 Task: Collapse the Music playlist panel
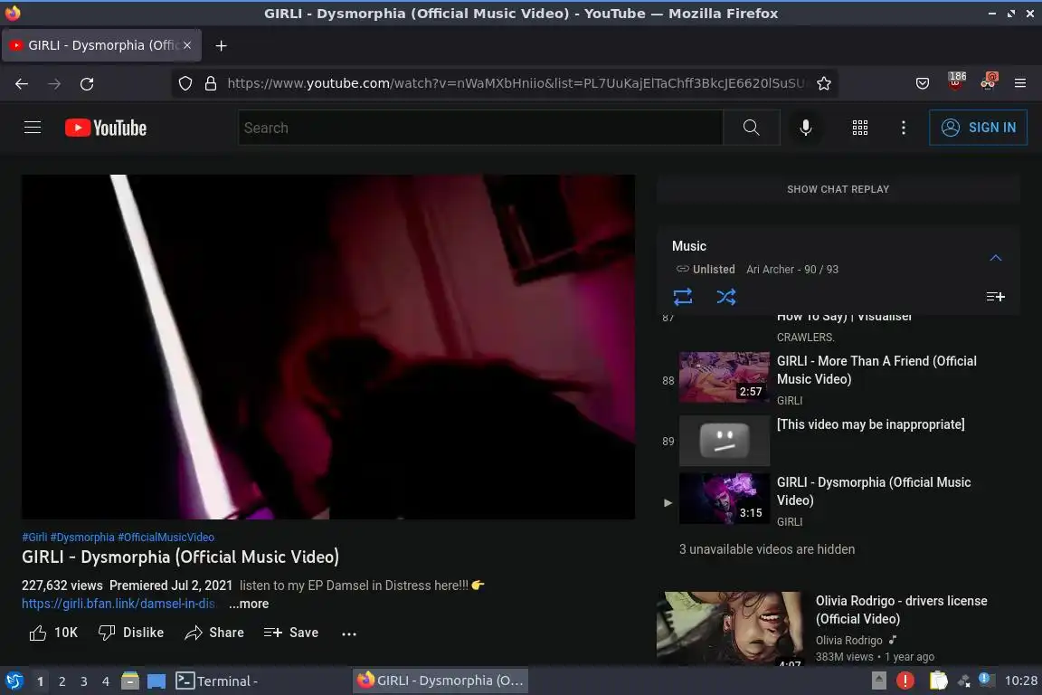[x=996, y=257]
